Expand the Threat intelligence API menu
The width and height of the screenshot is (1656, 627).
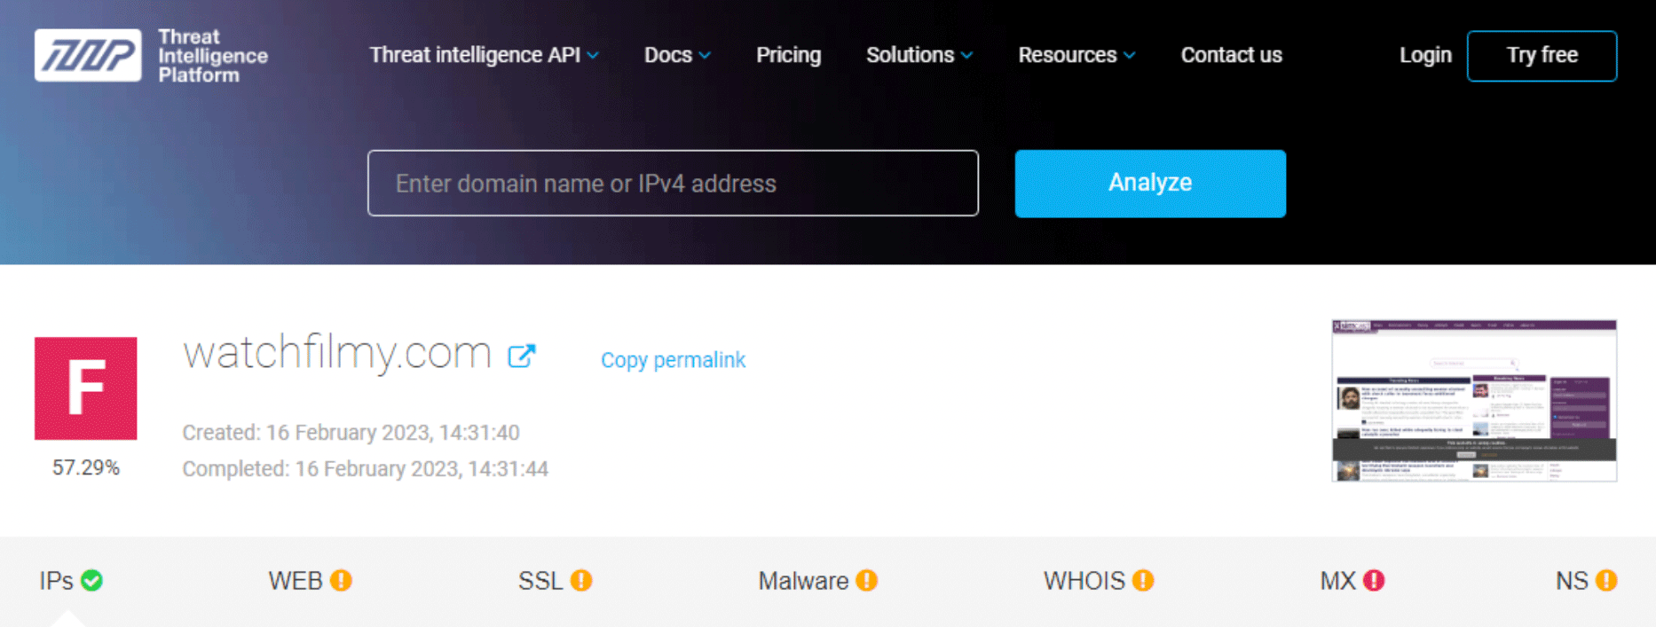[x=484, y=55]
